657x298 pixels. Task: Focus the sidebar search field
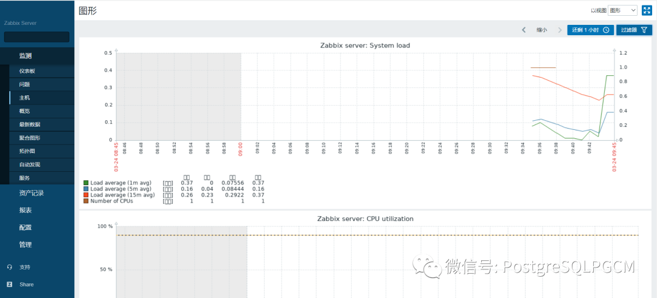[36, 37]
